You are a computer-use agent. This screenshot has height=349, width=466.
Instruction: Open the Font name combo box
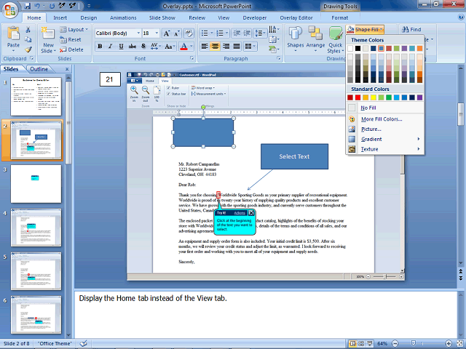118,33
